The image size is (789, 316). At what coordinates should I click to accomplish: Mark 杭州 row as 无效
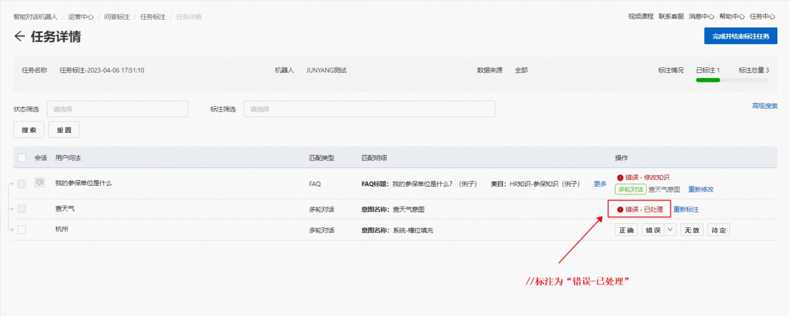click(692, 230)
